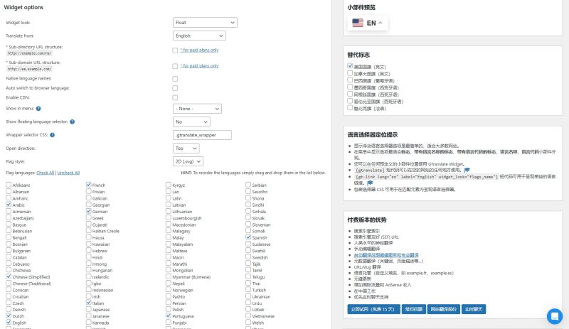Uncheck the Portuguese language checkbox
This screenshot has height=329, width=569.
[169, 315]
